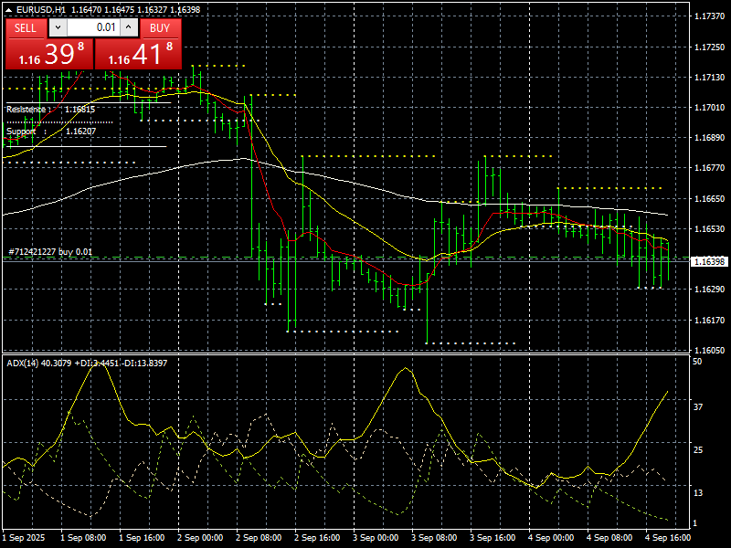Click the 2 Sep 08:00 time axis label

coord(259,538)
